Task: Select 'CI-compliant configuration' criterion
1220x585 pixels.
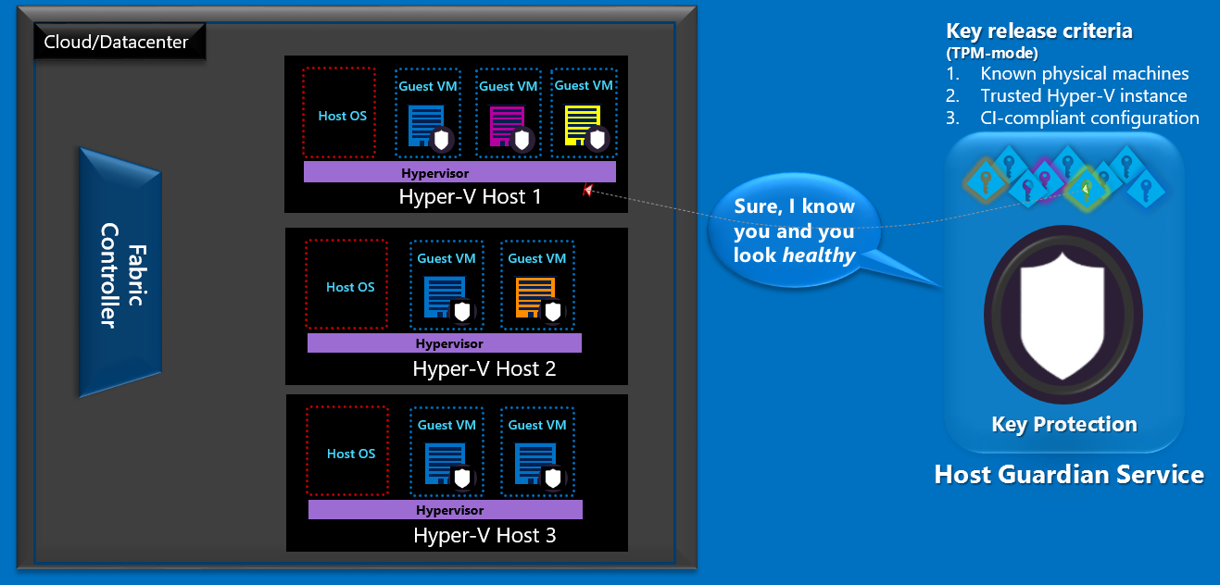Action: pyautogui.click(x=1090, y=118)
